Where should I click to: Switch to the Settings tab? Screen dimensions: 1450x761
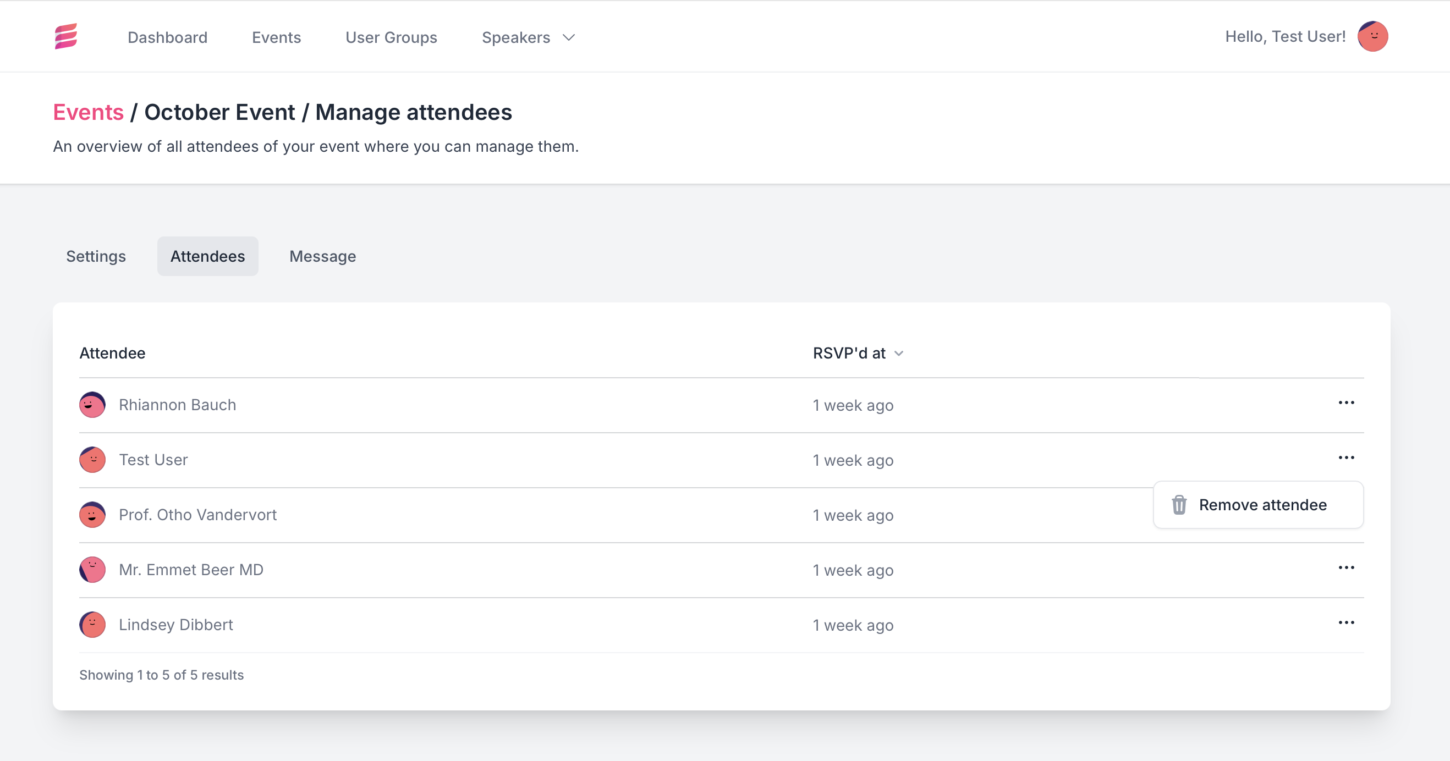(96, 257)
